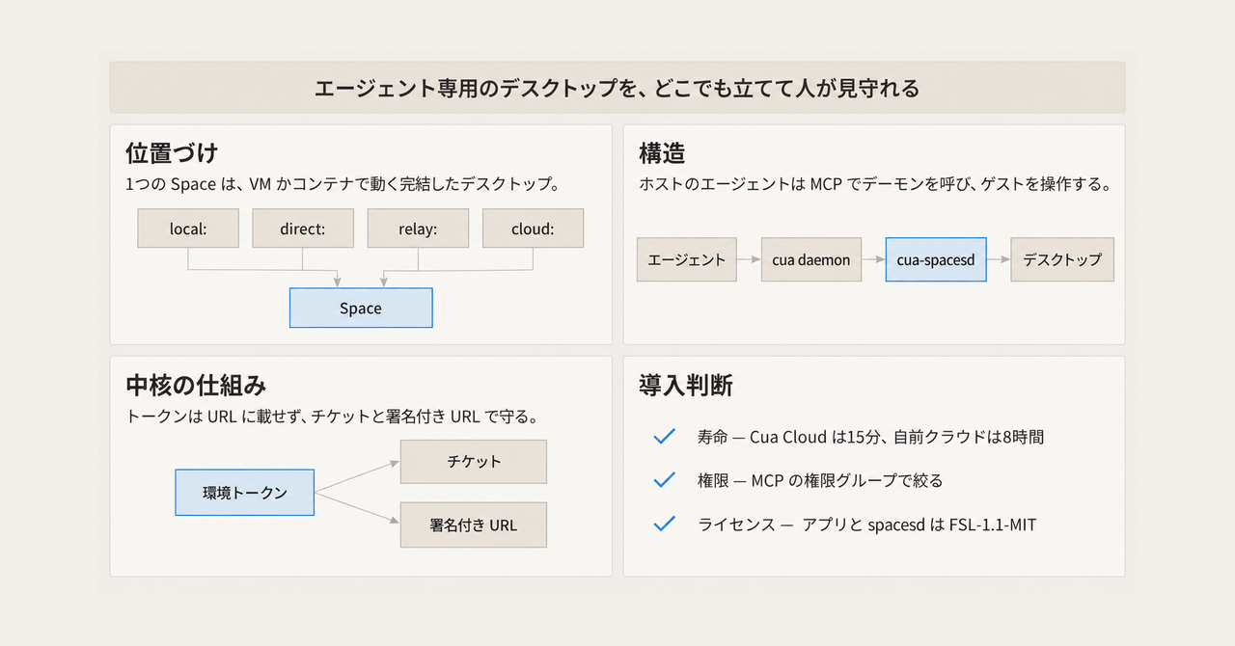Screen dimensions: 1235x646
Task: Click the 中核の仕組み heading
Action: pos(196,386)
